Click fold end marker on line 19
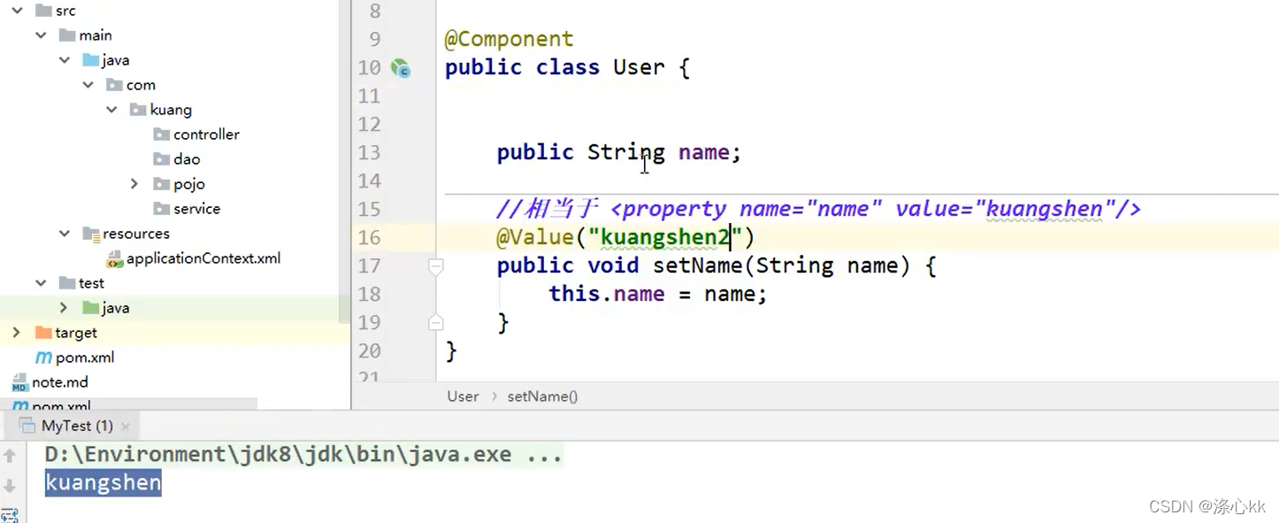This screenshot has height=523, width=1279. [436, 323]
